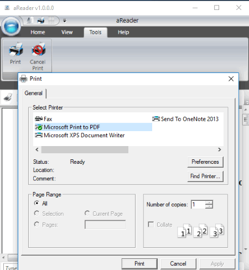Click printer list right scroll arrow
This screenshot has width=249, height=270.
[x=220, y=149]
